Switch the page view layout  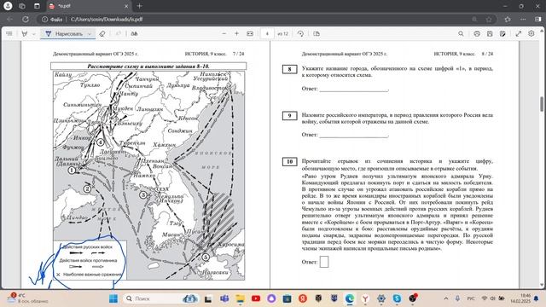click(x=317, y=34)
